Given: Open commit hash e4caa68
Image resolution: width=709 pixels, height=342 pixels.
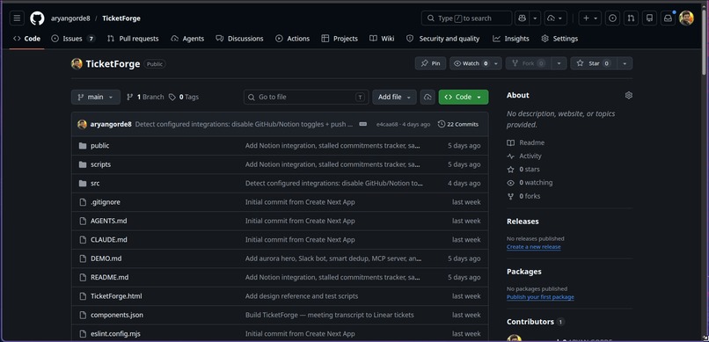Looking at the screenshot, I should click(387, 124).
